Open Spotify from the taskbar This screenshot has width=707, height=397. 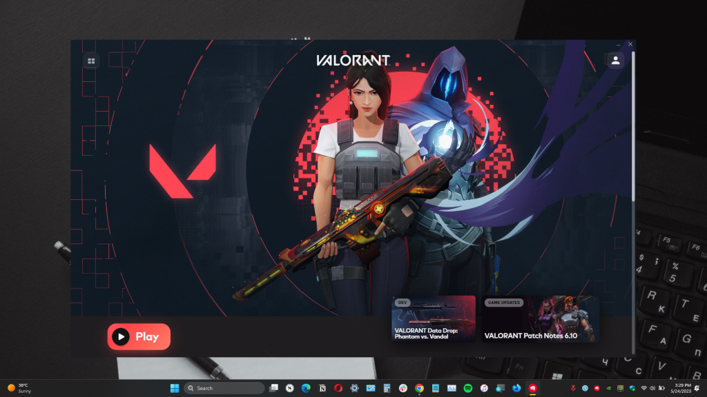468,388
